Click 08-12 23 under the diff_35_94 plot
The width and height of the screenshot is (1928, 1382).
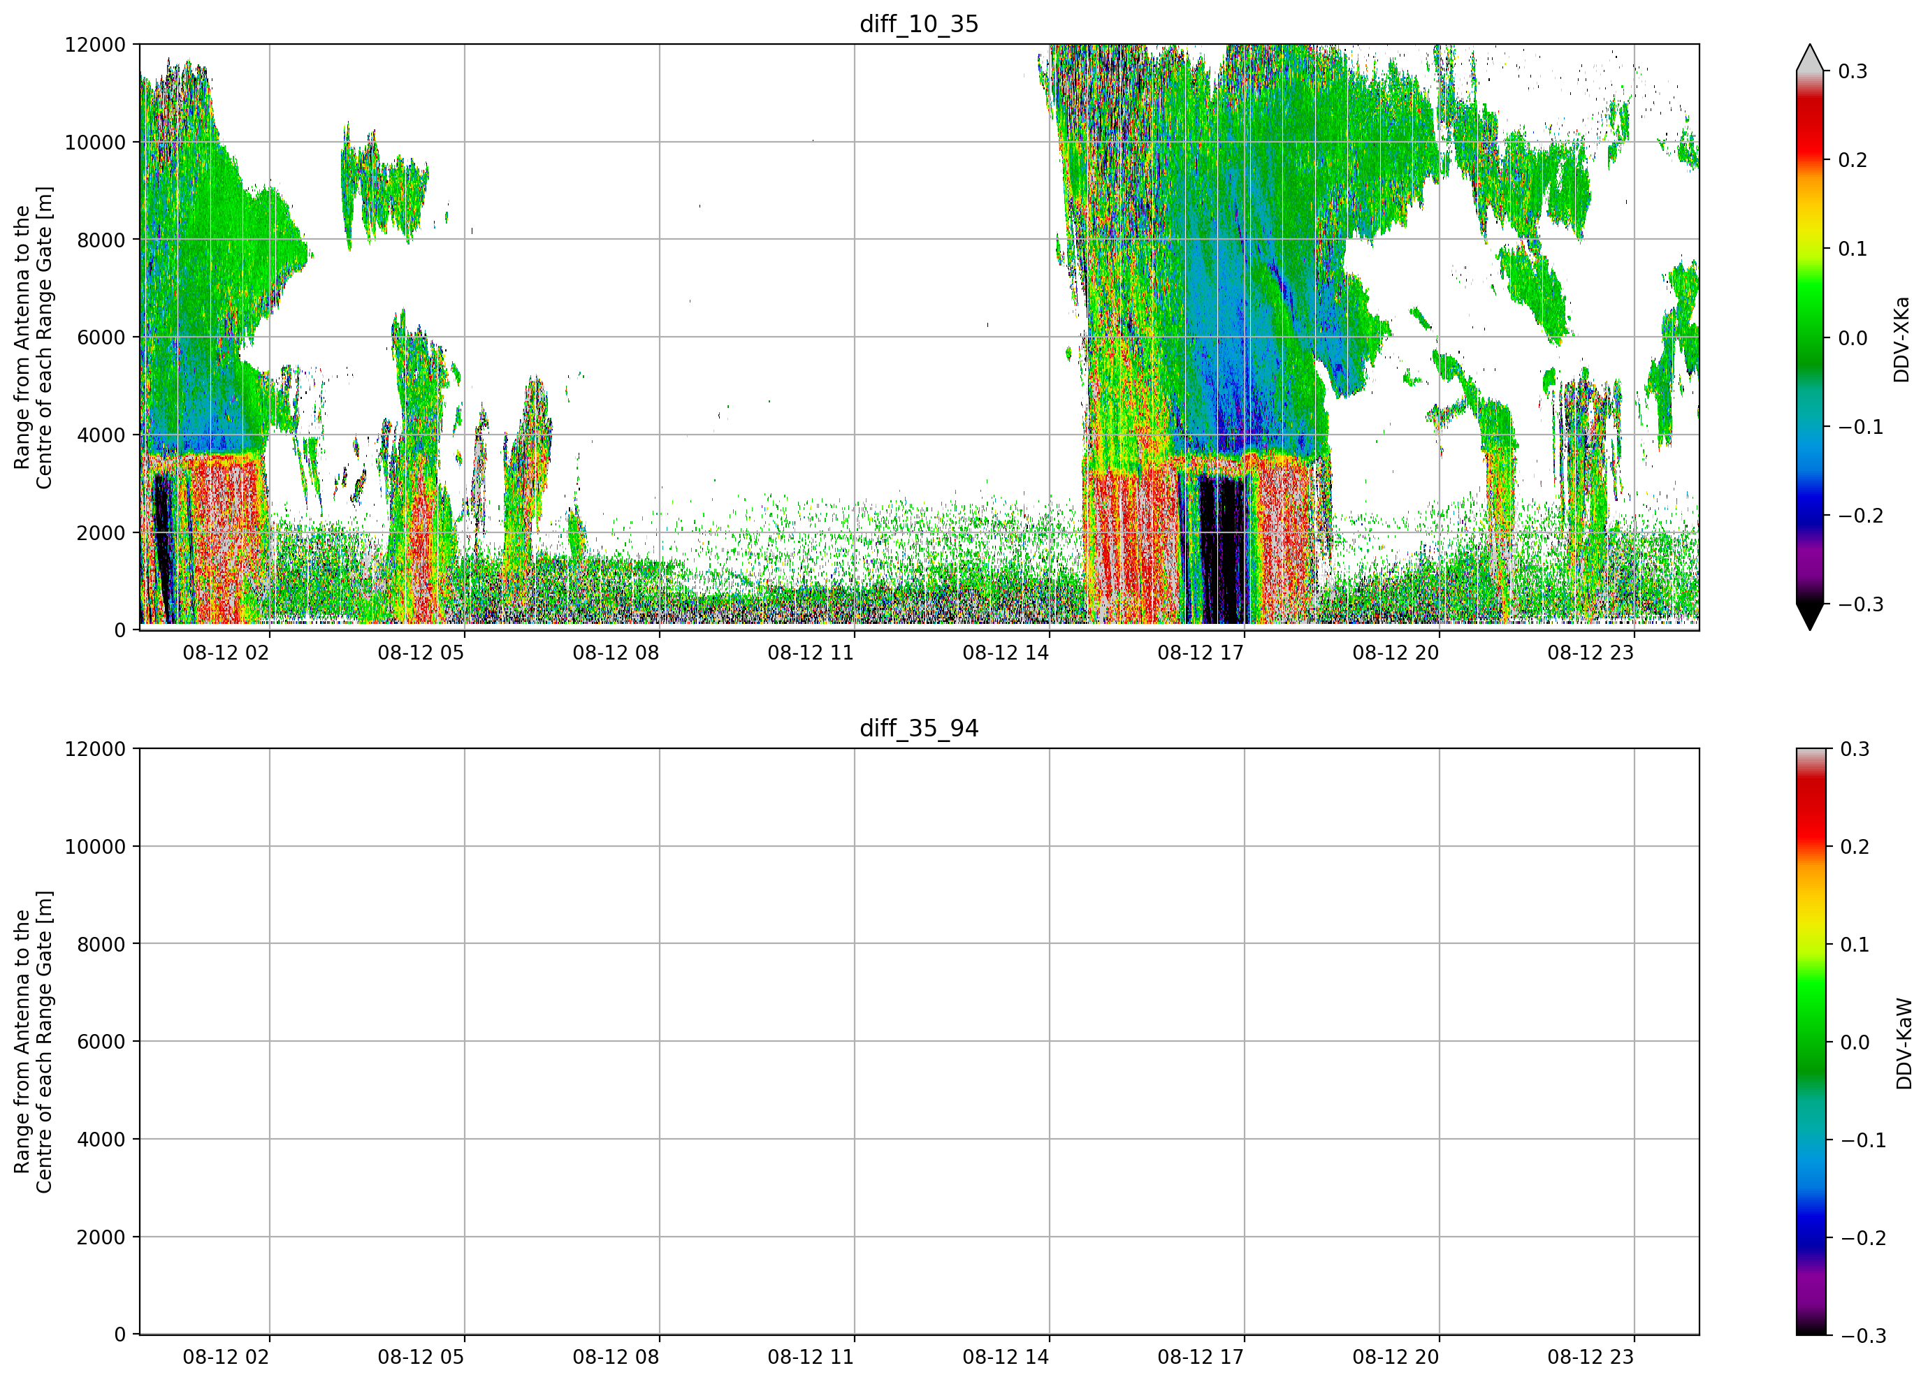tap(1590, 1358)
